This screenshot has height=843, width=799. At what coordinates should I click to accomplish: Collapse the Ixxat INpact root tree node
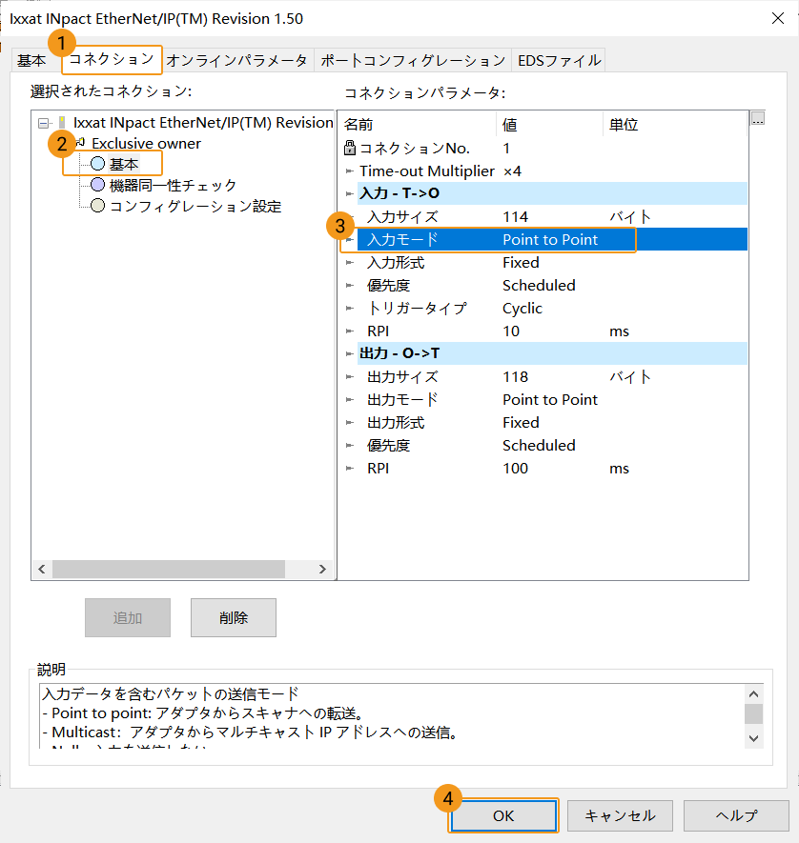(x=44, y=123)
